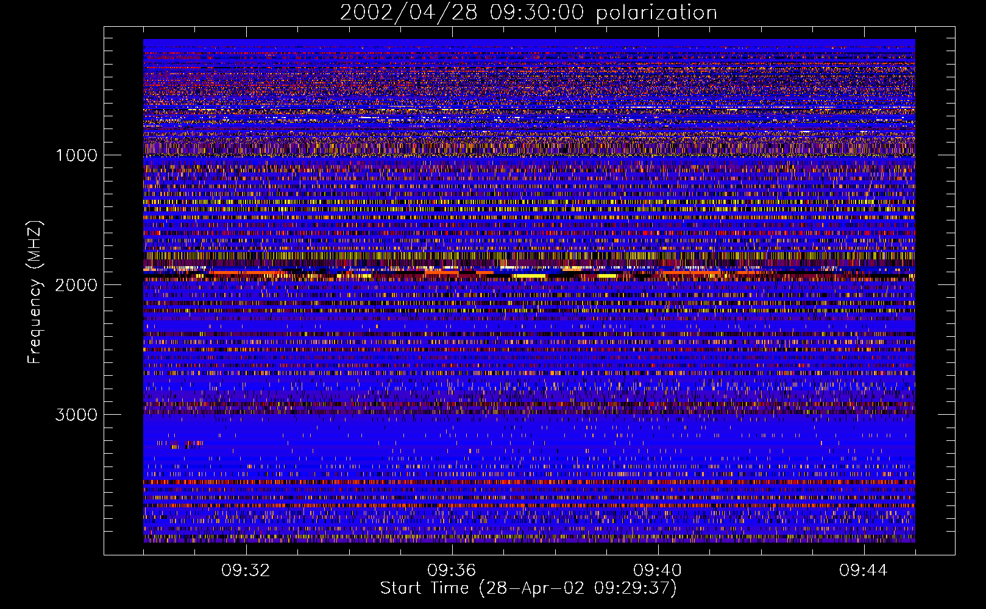The width and height of the screenshot is (986, 609).
Task: Click the '1000' frequency axis label
Action: [76, 155]
